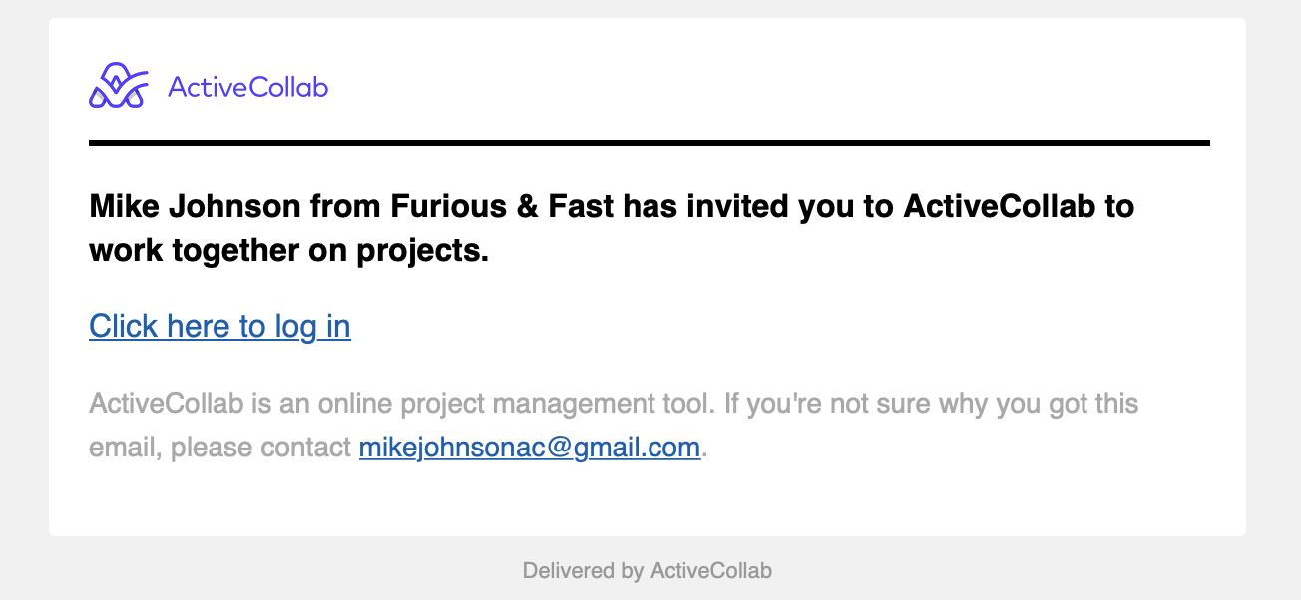The height and width of the screenshot is (600, 1301).
Task: Click the gray "please contact" text
Action: coord(260,448)
